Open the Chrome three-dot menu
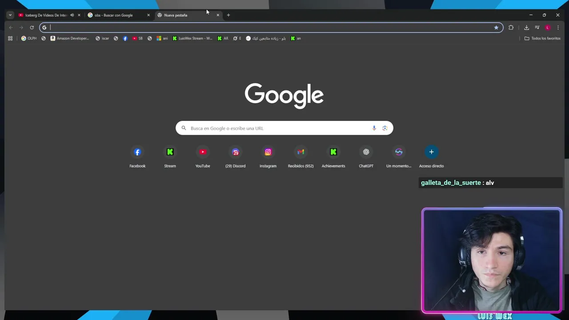This screenshot has height=320, width=569. coord(558,28)
